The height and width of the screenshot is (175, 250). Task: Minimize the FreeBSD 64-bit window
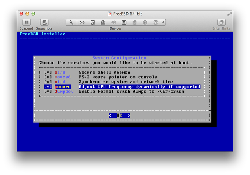tap(27, 14)
